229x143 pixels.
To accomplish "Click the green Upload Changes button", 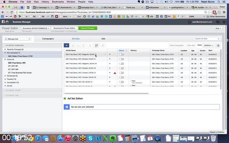I will tap(88, 28).
